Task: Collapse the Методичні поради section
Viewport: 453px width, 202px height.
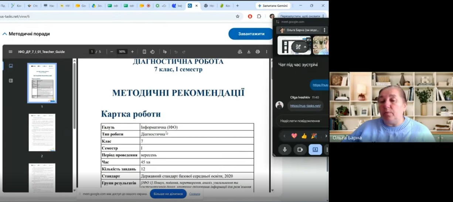Action: point(5,34)
